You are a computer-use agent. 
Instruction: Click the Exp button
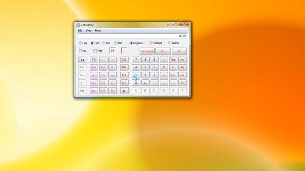coord(103,67)
